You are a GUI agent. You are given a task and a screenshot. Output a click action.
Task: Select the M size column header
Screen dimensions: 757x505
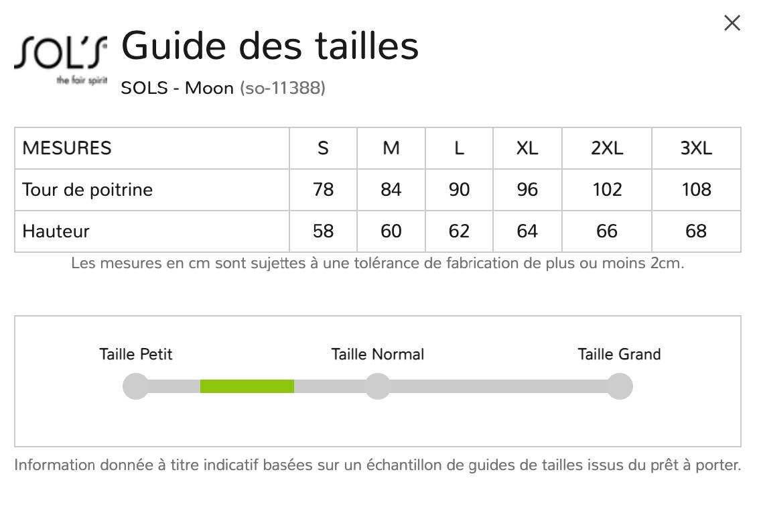(x=391, y=148)
